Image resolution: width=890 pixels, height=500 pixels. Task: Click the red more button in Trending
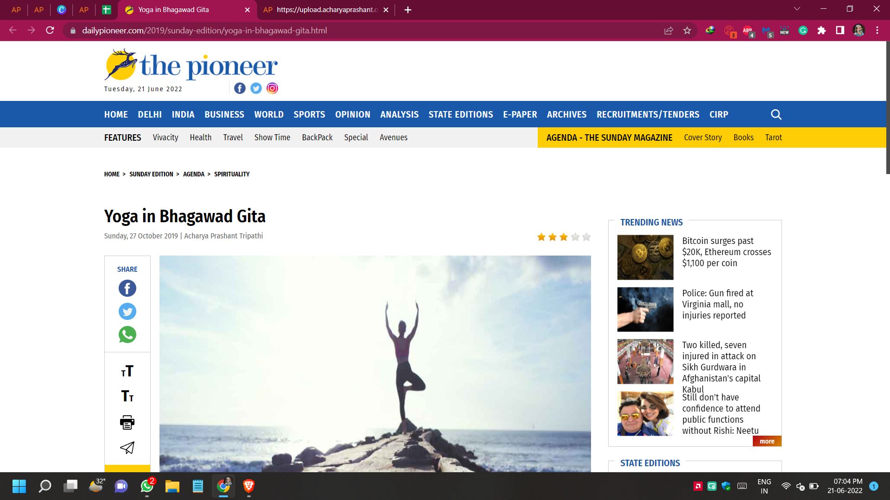pyautogui.click(x=767, y=441)
